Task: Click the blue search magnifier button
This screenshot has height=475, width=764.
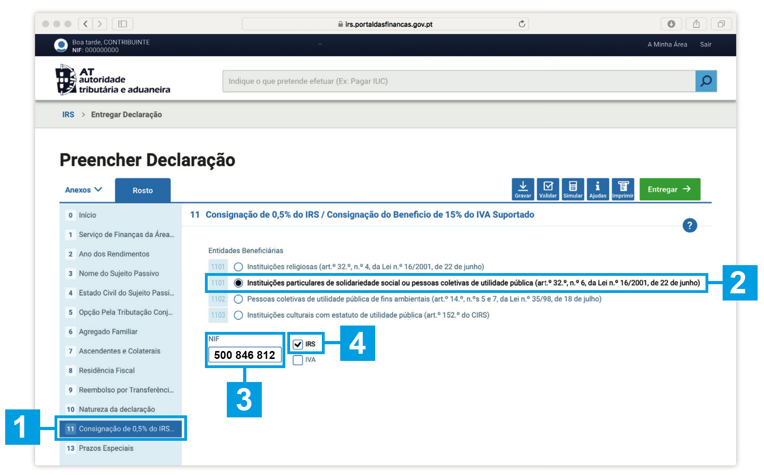Action: click(x=706, y=81)
